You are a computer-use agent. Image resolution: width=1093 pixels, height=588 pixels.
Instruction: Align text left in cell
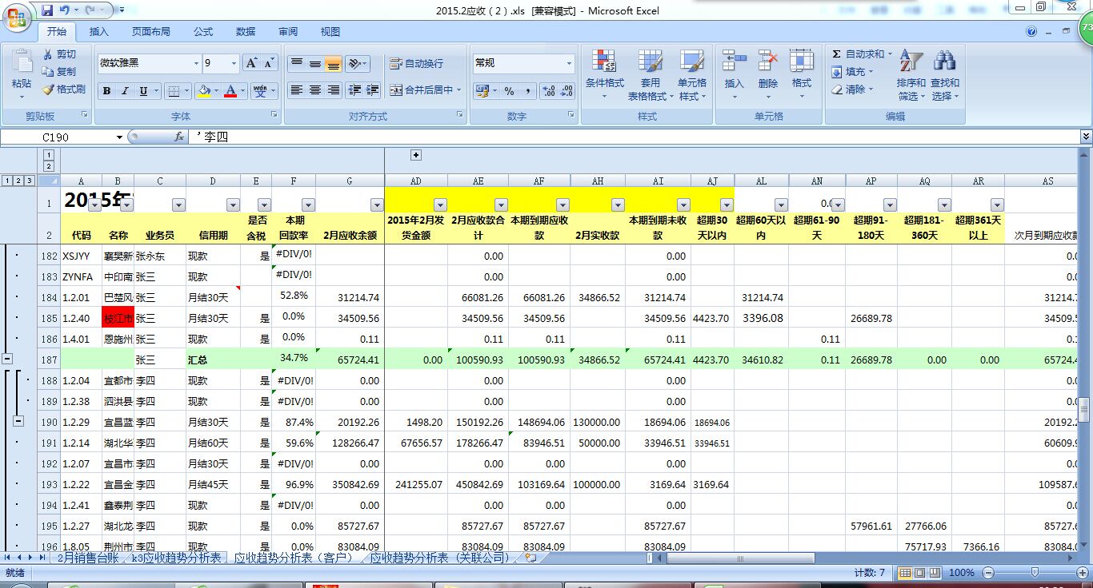point(297,90)
